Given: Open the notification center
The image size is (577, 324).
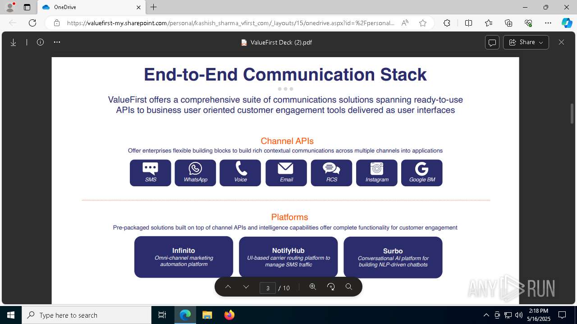Looking at the screenshot, I should 562,315.
